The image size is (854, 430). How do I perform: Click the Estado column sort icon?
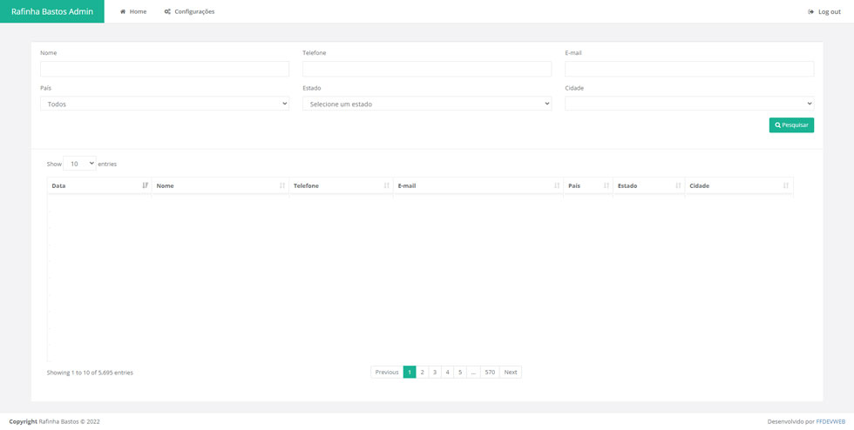[x=677, y=185]
